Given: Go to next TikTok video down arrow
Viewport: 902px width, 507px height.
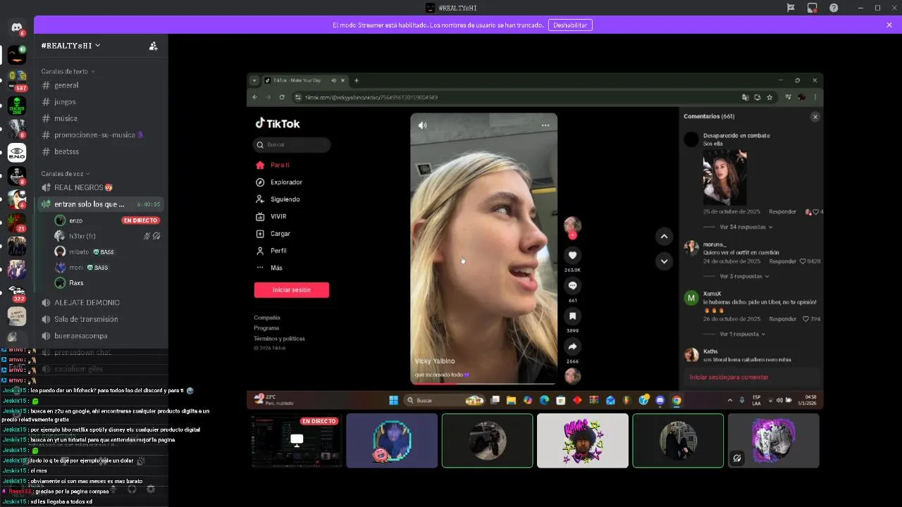Looking at the screenshot, I should click(664, 261).
